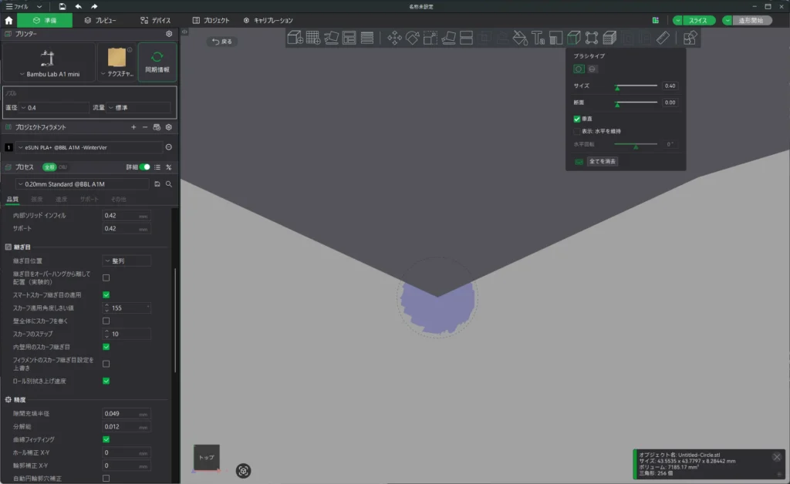Uncheck the 垂直 checkbox in brush panel
The width and height of the screenshot is (790, 484).
click(577, 119)
